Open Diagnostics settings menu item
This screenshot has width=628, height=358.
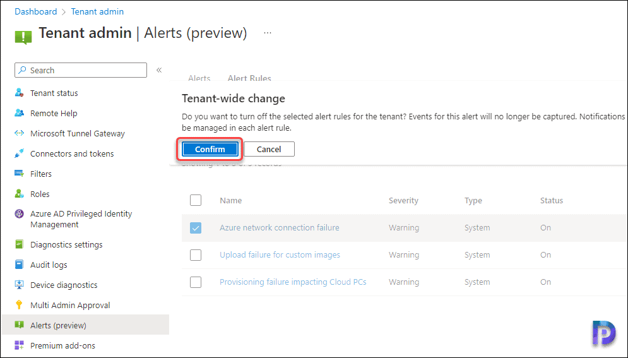(66, 244)
